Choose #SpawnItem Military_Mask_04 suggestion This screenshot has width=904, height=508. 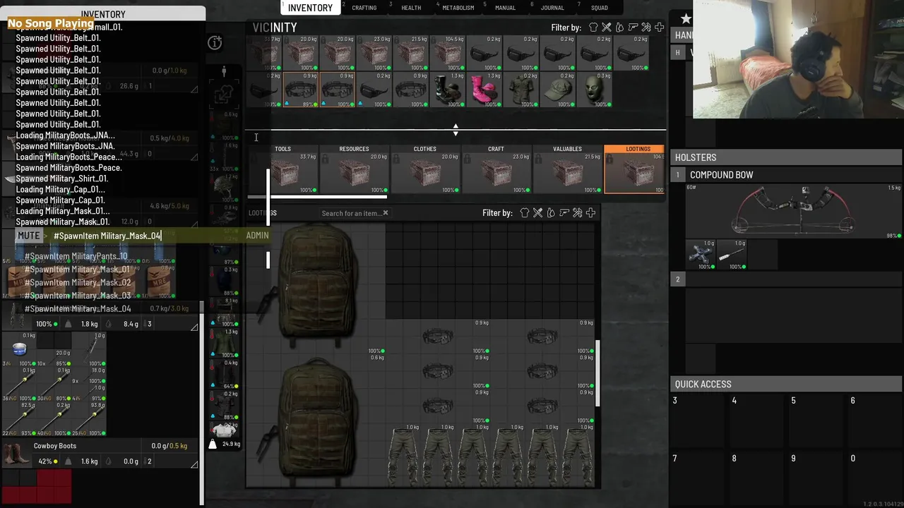coord(78,309)
